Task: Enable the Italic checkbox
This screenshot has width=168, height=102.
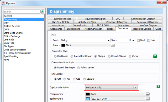Action: pos(149,40)
